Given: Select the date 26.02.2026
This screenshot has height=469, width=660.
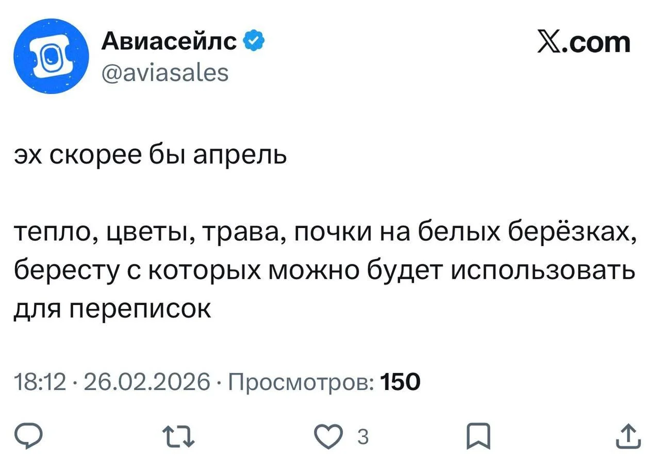Looking at the screenshot, I should click(x=144, y=383).
